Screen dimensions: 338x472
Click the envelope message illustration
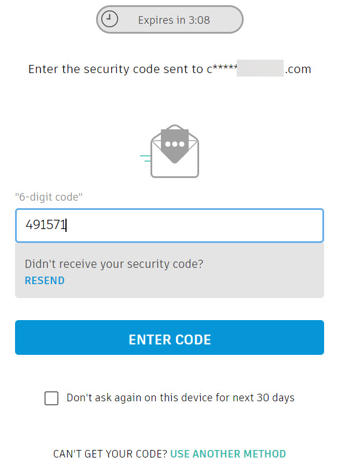point(175,151)
